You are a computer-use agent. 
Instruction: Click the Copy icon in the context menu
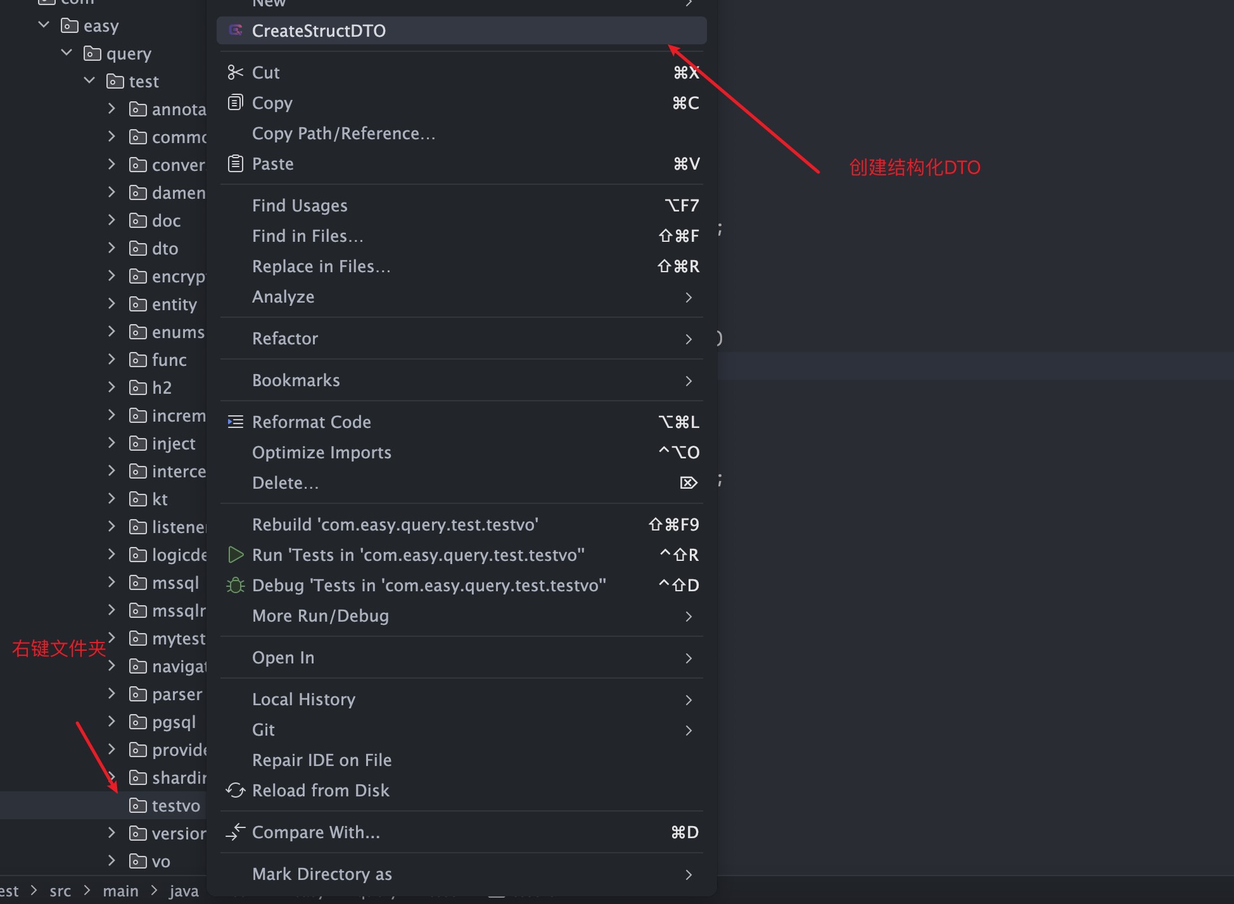(x=236, y=103)
